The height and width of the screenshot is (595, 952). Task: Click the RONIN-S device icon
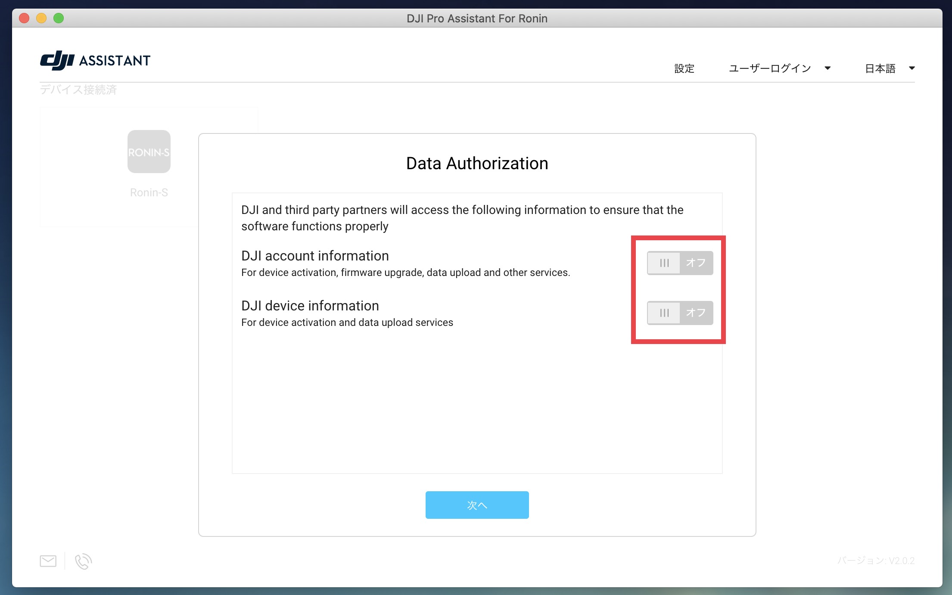click(x=149, y=152)
